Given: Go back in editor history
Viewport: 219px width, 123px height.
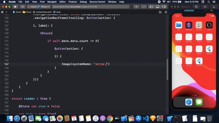Looking at the screenshot, I should point(7,12).
